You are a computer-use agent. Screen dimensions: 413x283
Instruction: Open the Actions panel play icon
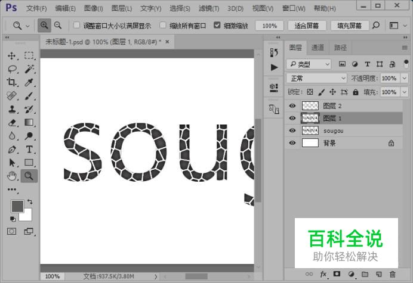(274, 67)
